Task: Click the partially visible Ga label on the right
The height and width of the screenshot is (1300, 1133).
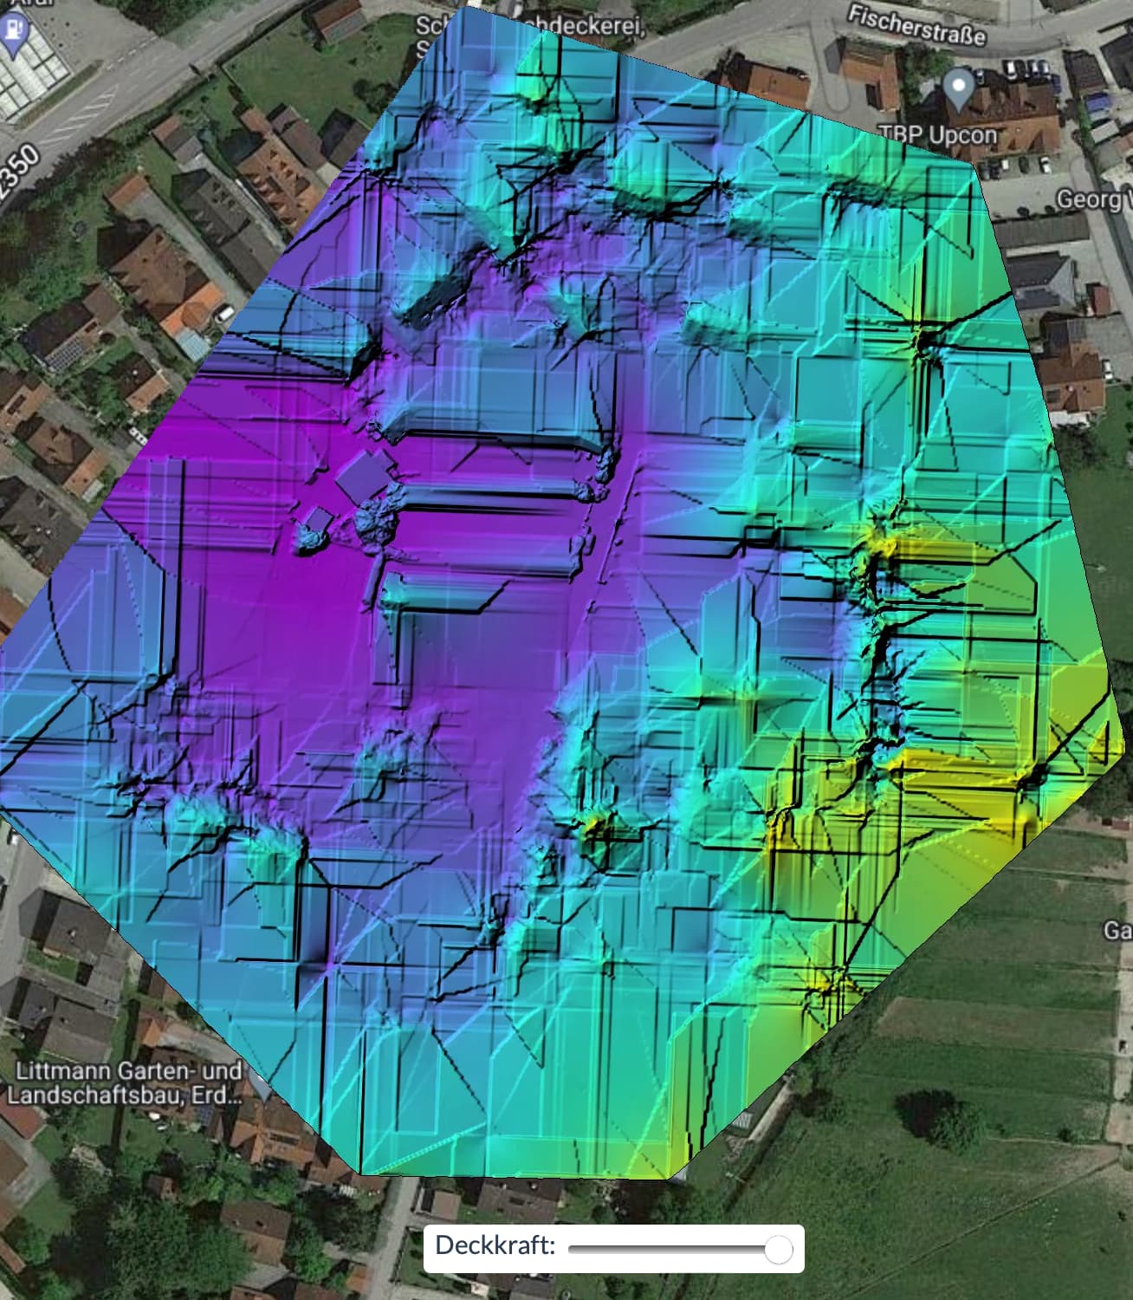Action: (1121, 929)
